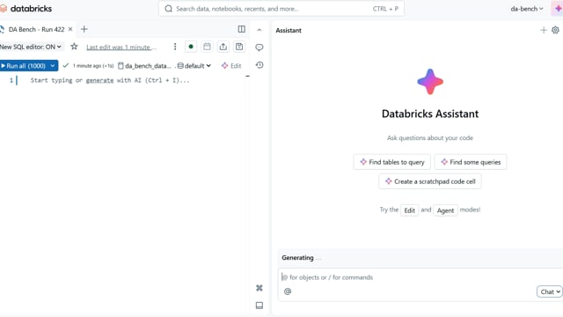Click the Databricks logo
The height and width of the screenshot is (317, 563).
[x=26, y=8]
